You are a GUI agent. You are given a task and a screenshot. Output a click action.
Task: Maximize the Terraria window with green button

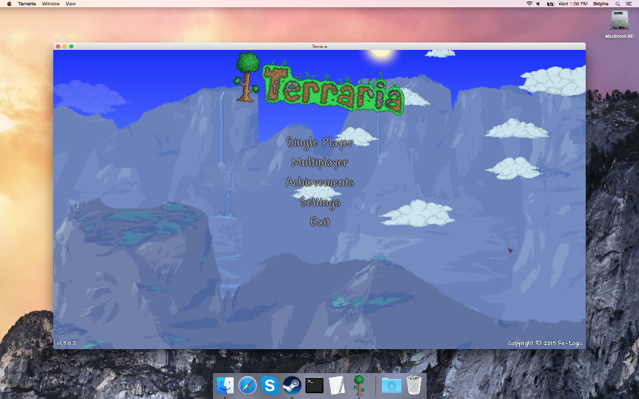click(71, 47)
